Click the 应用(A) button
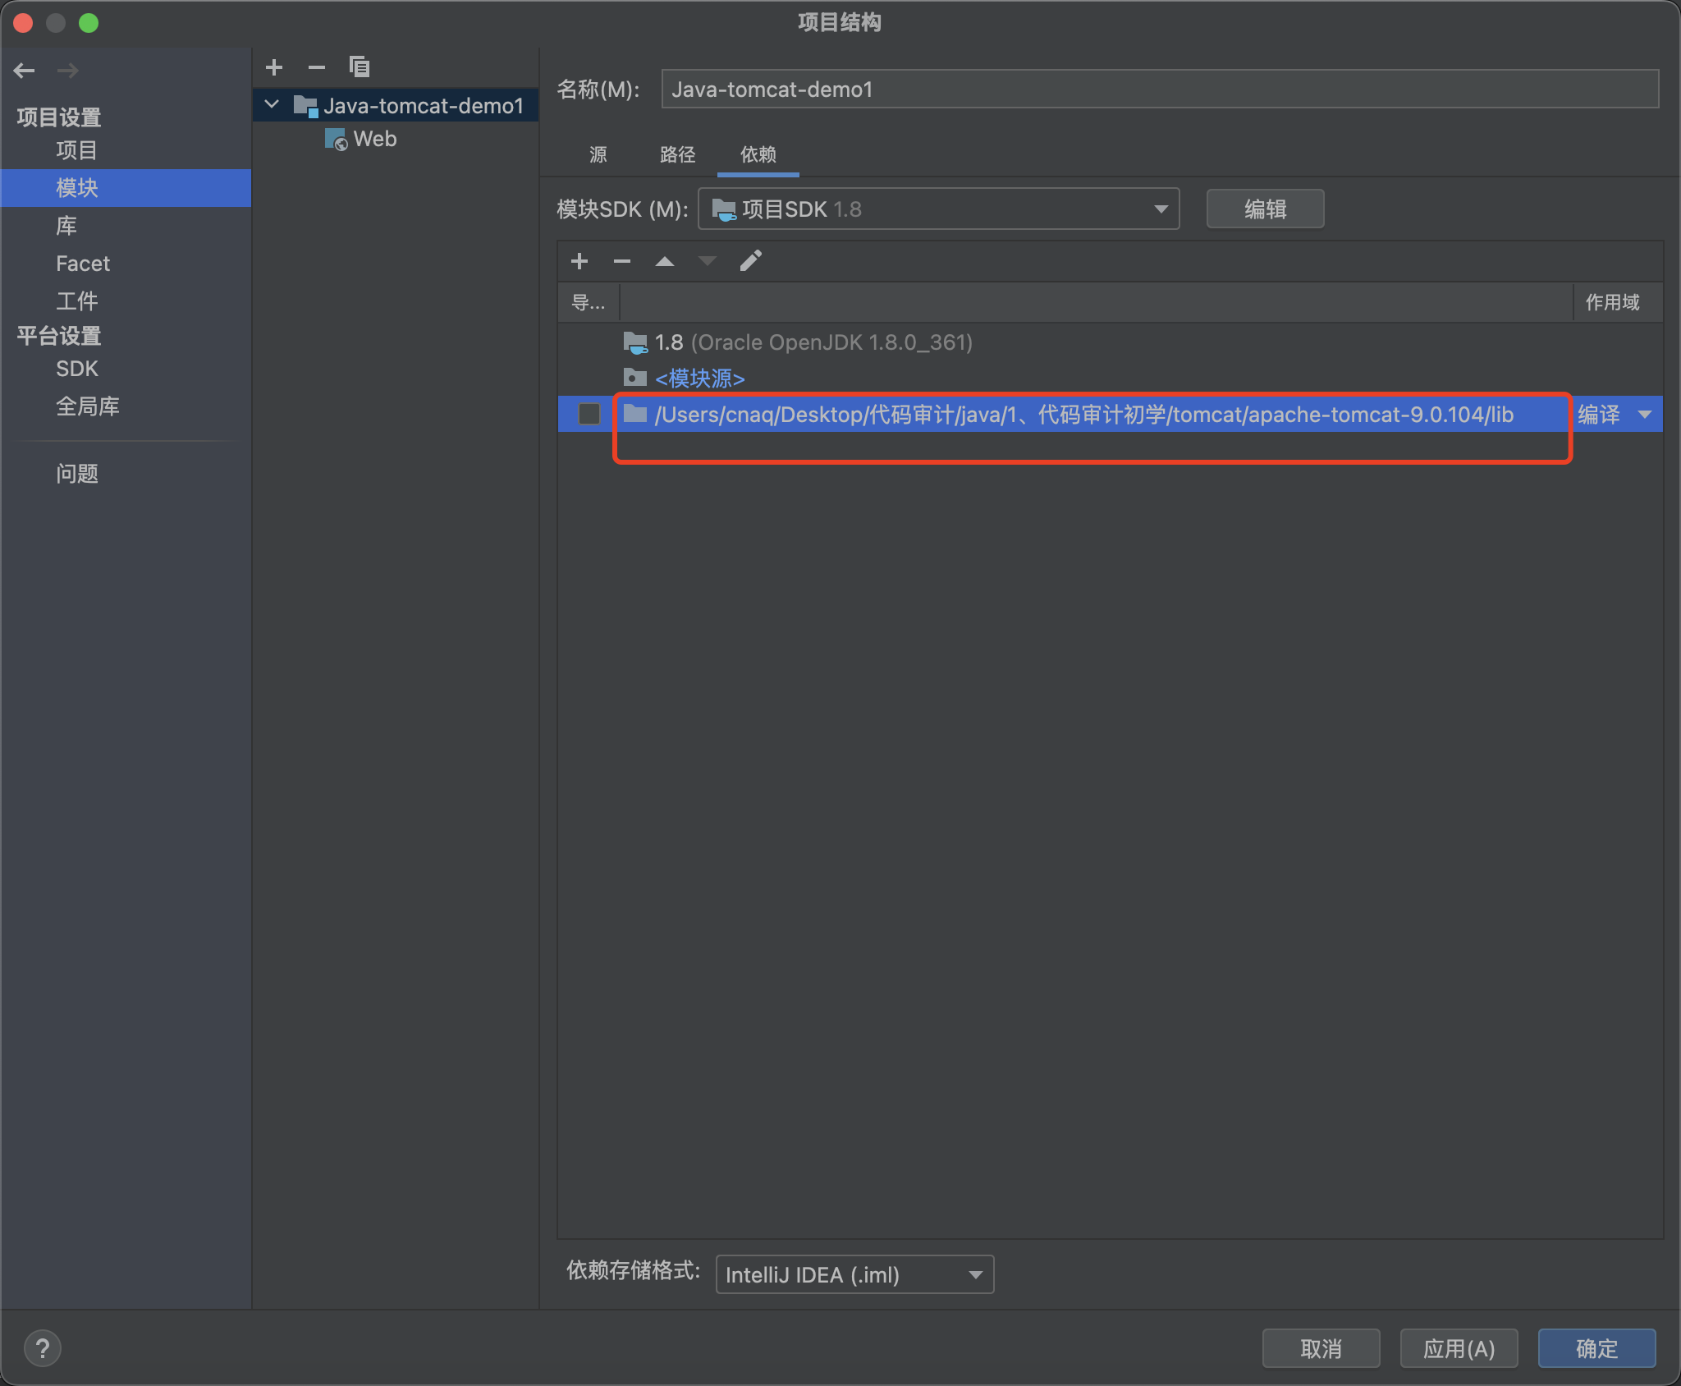The width and height of the screenshot is (1681, 1386). [1459, 1348]
